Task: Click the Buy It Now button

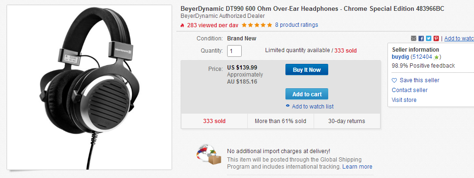Action: [x=307, y=70]
